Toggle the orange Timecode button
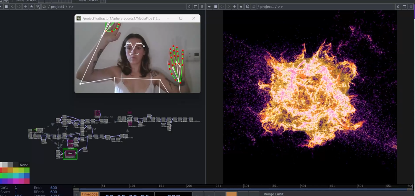The width and height of the screenshot is (415, 196). tap(89, 194)
